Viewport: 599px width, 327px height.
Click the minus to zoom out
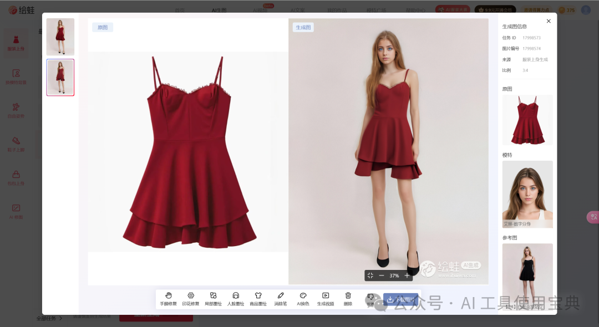point(382,275)
